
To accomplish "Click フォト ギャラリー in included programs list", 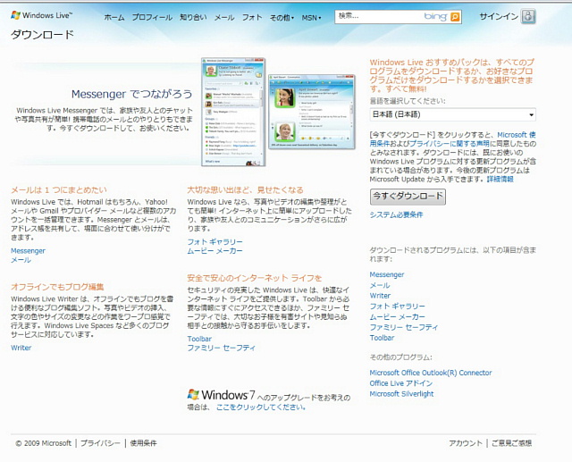I will [x=397, y=307].
